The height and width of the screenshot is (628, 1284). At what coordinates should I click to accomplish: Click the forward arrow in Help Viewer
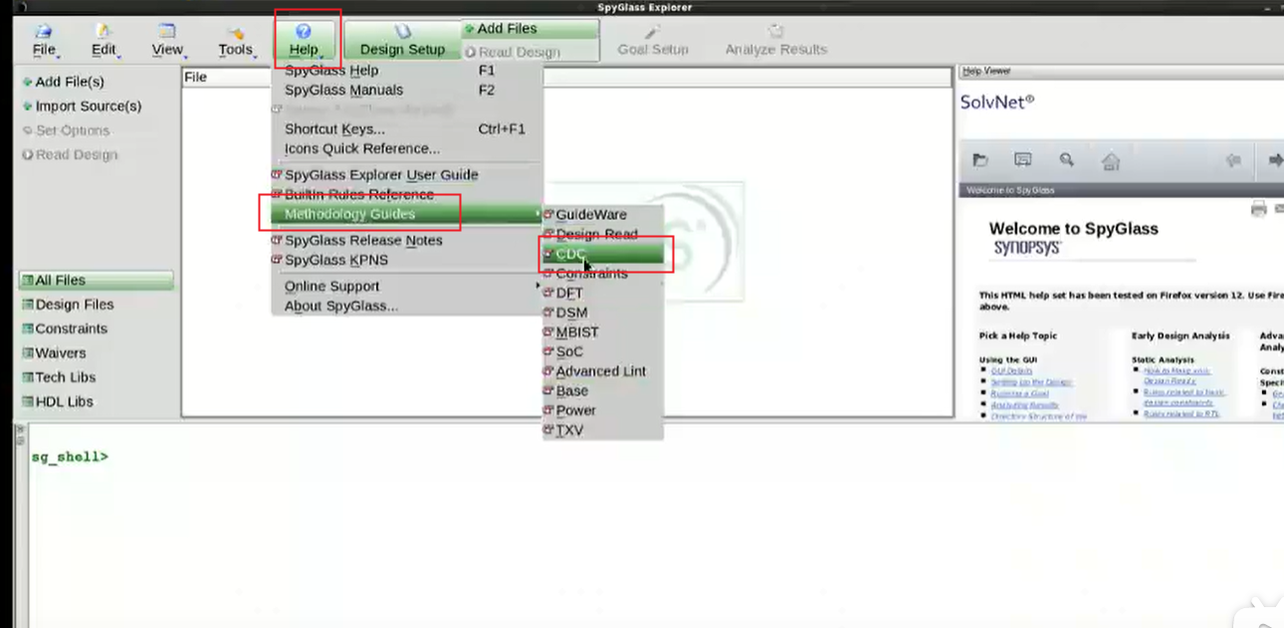1275,160
